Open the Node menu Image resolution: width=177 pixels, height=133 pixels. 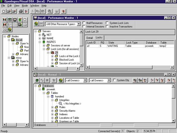(25, 5)
